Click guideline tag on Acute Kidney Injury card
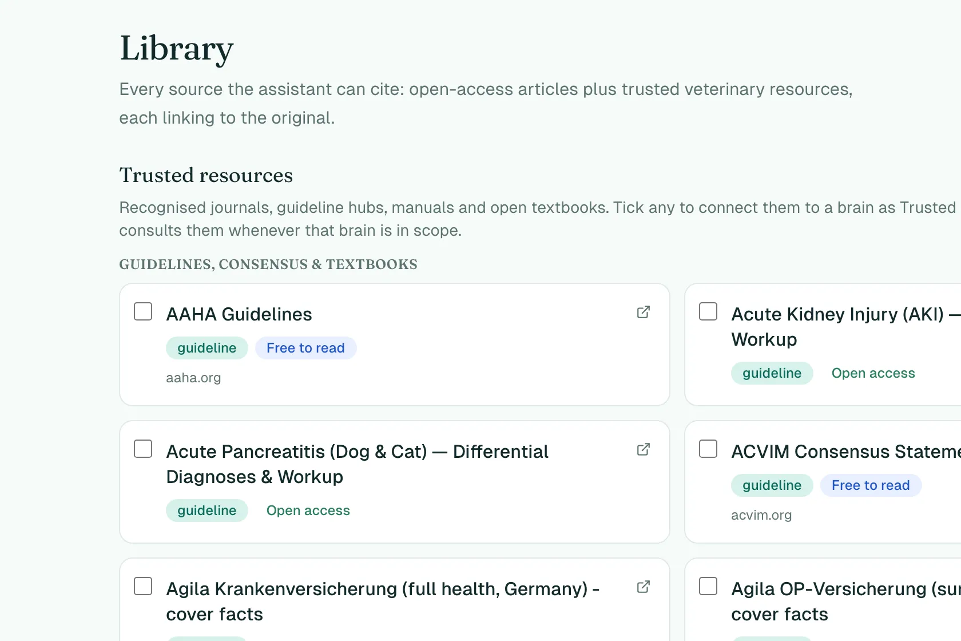Image resolution: width=961 pixels, height=641 pixels. [772, 373]
